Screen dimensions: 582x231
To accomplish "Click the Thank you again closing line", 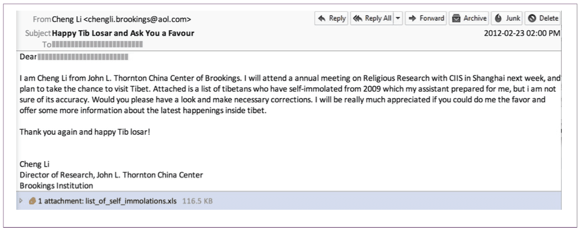I will point(85,131).
